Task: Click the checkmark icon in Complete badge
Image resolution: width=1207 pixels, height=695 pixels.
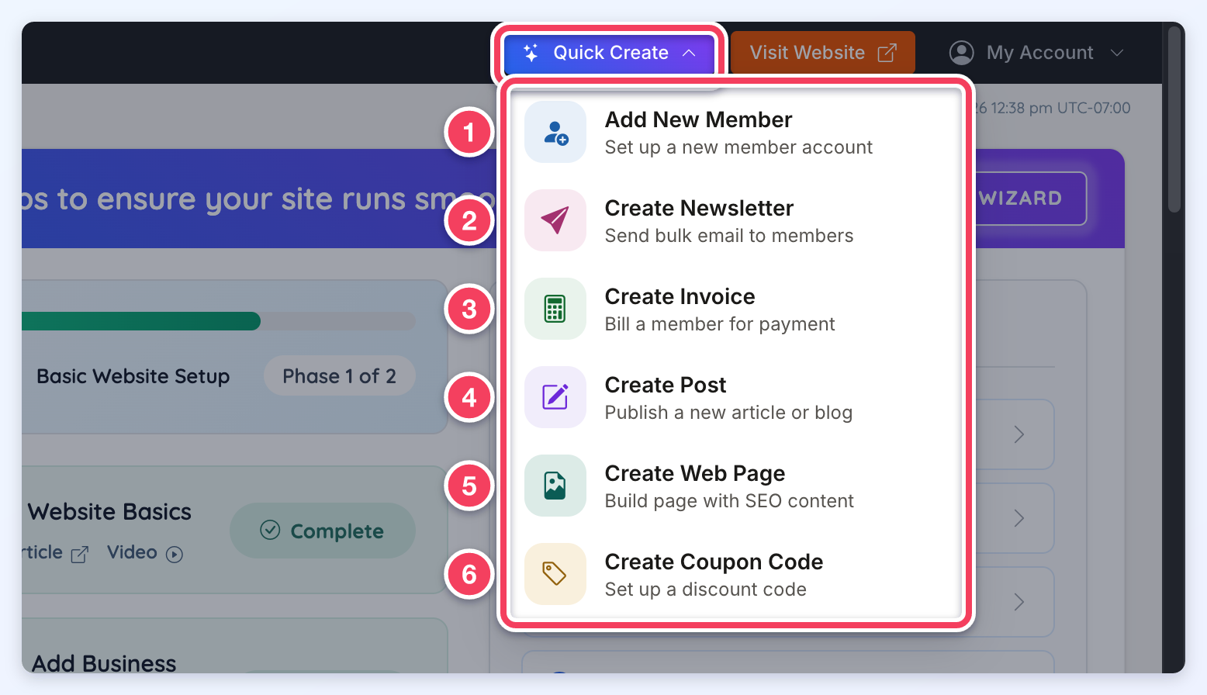Action: (x=270, y=530)
